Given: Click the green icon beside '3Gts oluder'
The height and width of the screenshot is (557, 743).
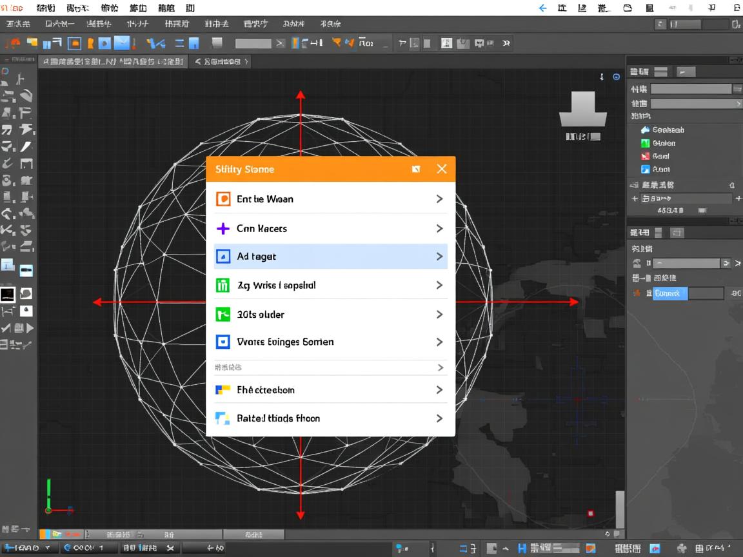Looking at the screenshot, I should [223, 315].
